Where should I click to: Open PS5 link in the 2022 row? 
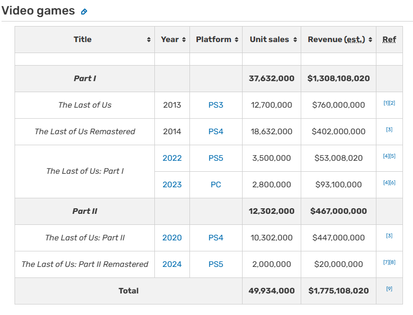click(216, 158)
